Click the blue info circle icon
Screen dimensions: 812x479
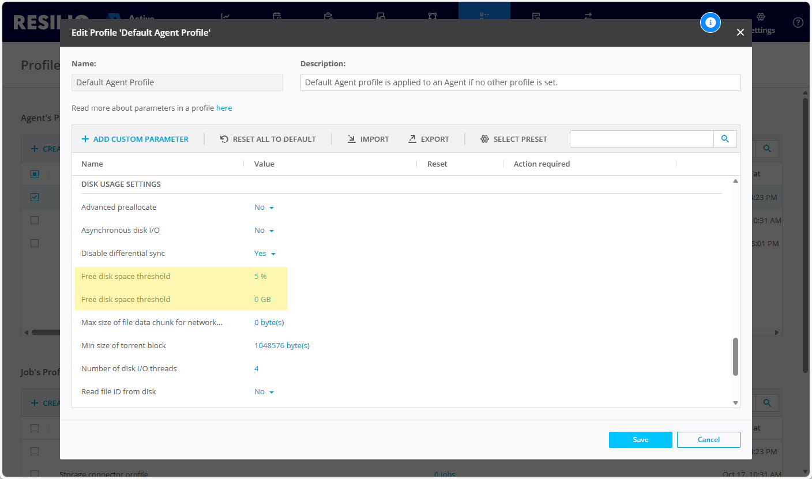710,22
